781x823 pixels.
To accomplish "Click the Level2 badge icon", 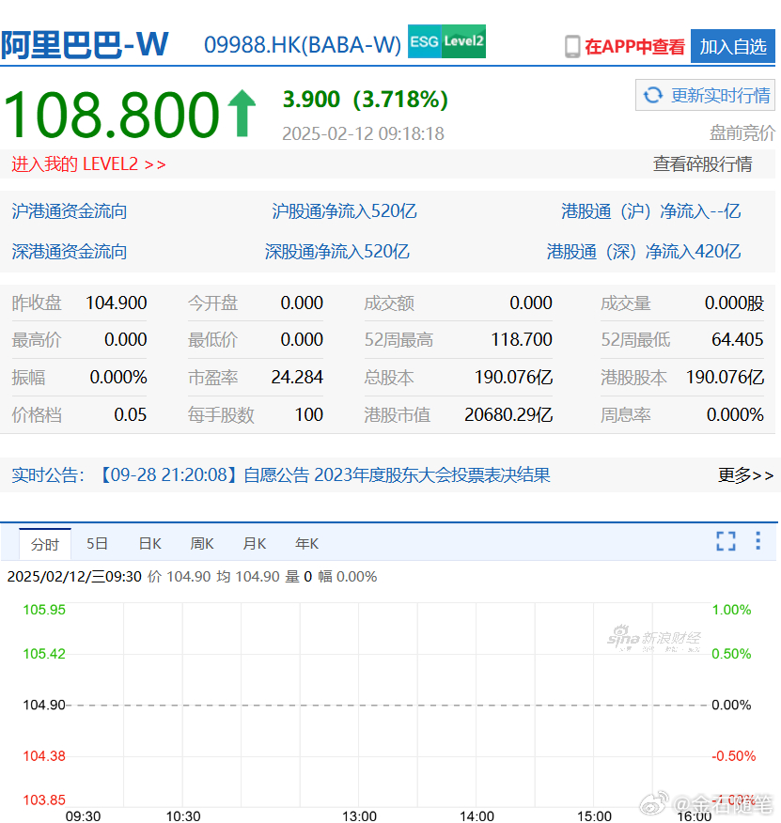I will point(463,41).
